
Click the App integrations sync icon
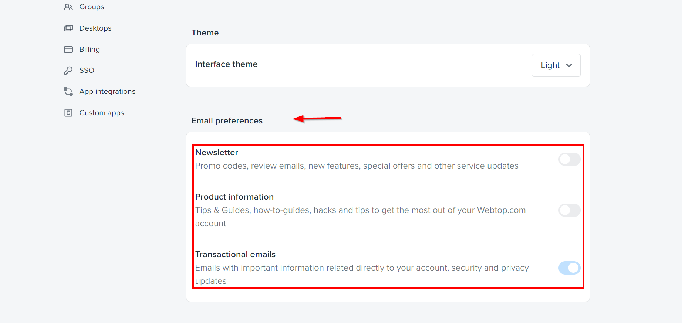(68, 91)
